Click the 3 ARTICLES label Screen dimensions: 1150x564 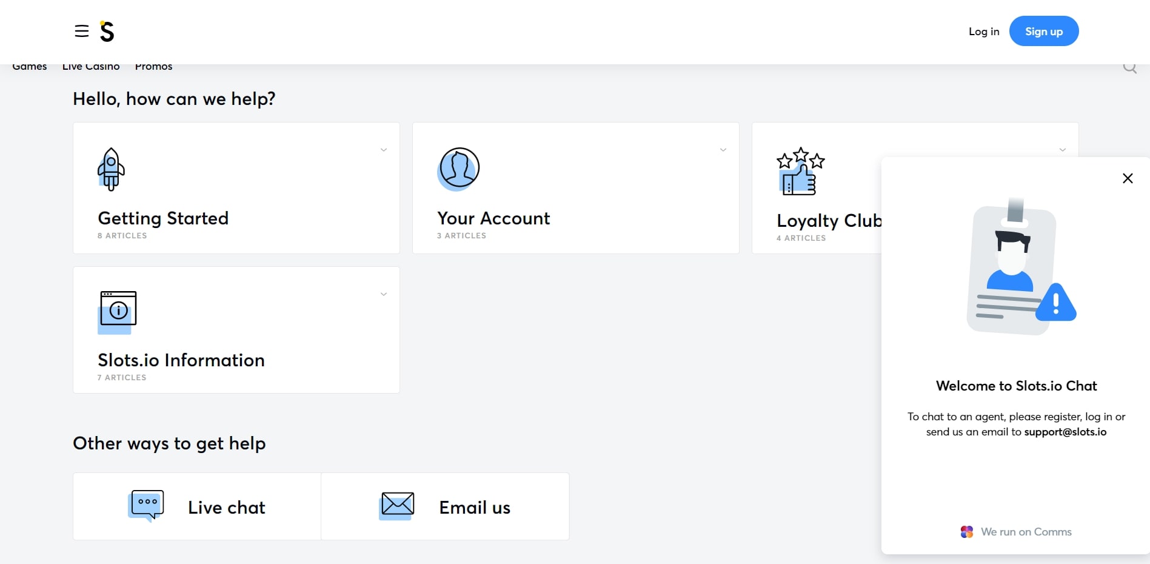[461, 235]
